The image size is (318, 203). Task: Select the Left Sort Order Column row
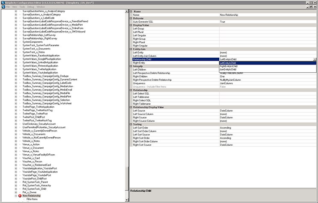pyautogui.click(x=224, y=131)
